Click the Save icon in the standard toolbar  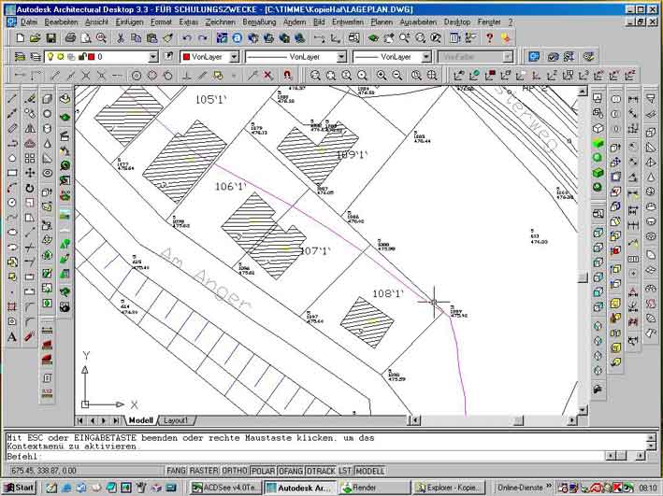tap(51, 38)
